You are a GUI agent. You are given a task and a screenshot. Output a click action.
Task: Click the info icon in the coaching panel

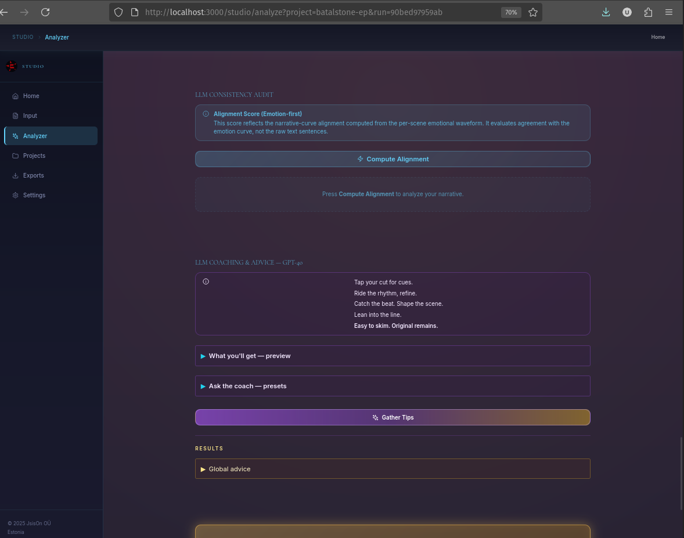tap(206, 281)
